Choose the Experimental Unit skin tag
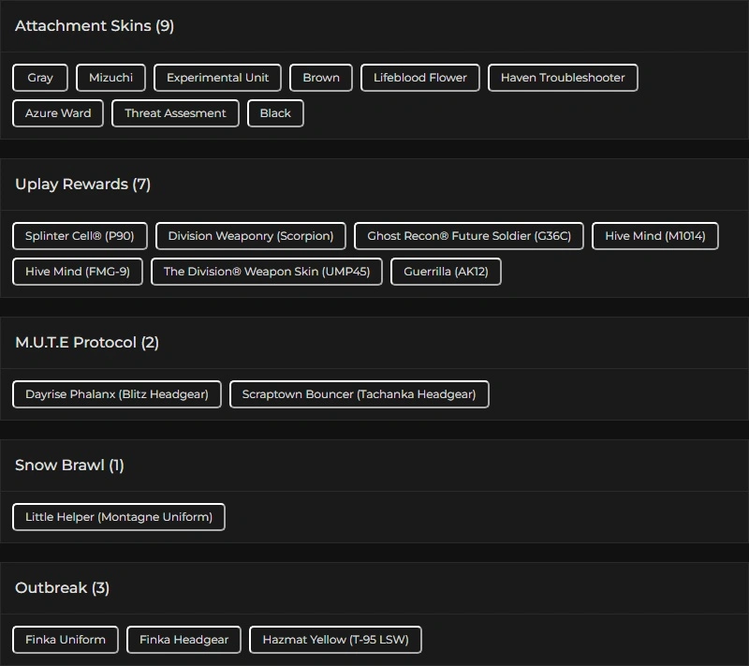This screenshot has height=666, width=749. click(x=217, y=78)
